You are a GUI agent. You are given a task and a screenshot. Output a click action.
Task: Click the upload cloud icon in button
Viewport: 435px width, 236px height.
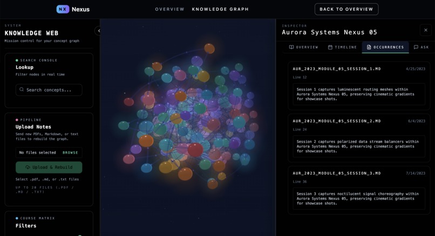(28, 168)
